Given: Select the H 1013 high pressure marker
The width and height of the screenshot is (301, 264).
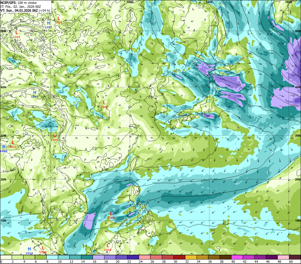Looking at the screenshot, I should pyautogui.click(x=29, y=250).
